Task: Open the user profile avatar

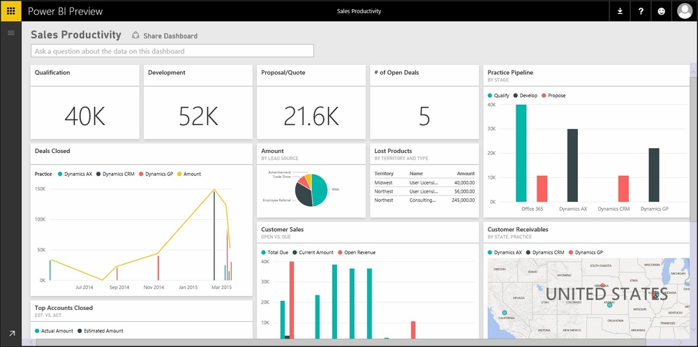Action: click(685, 10)
